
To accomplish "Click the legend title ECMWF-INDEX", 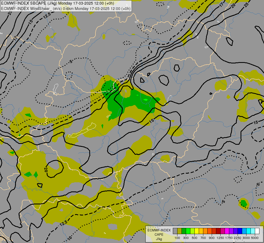I will (159, 230).
